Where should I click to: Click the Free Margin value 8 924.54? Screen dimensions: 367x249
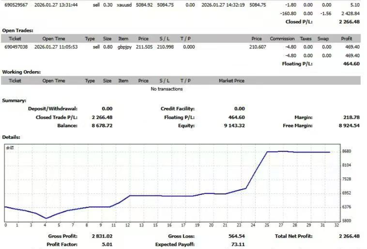point(349,126)
